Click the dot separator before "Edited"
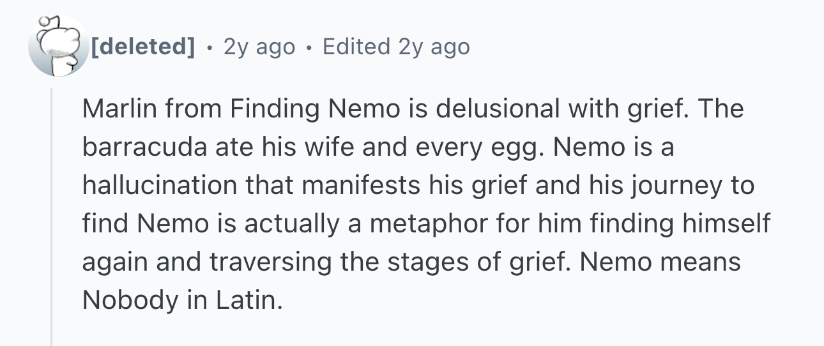The width and height of the screenshot is (824, 346). click(309, 47)
